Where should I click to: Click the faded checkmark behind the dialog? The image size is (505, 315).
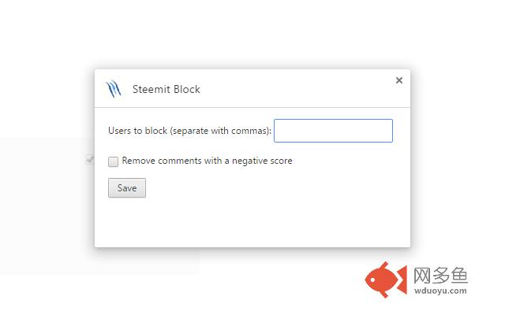(x=90, y=159)
